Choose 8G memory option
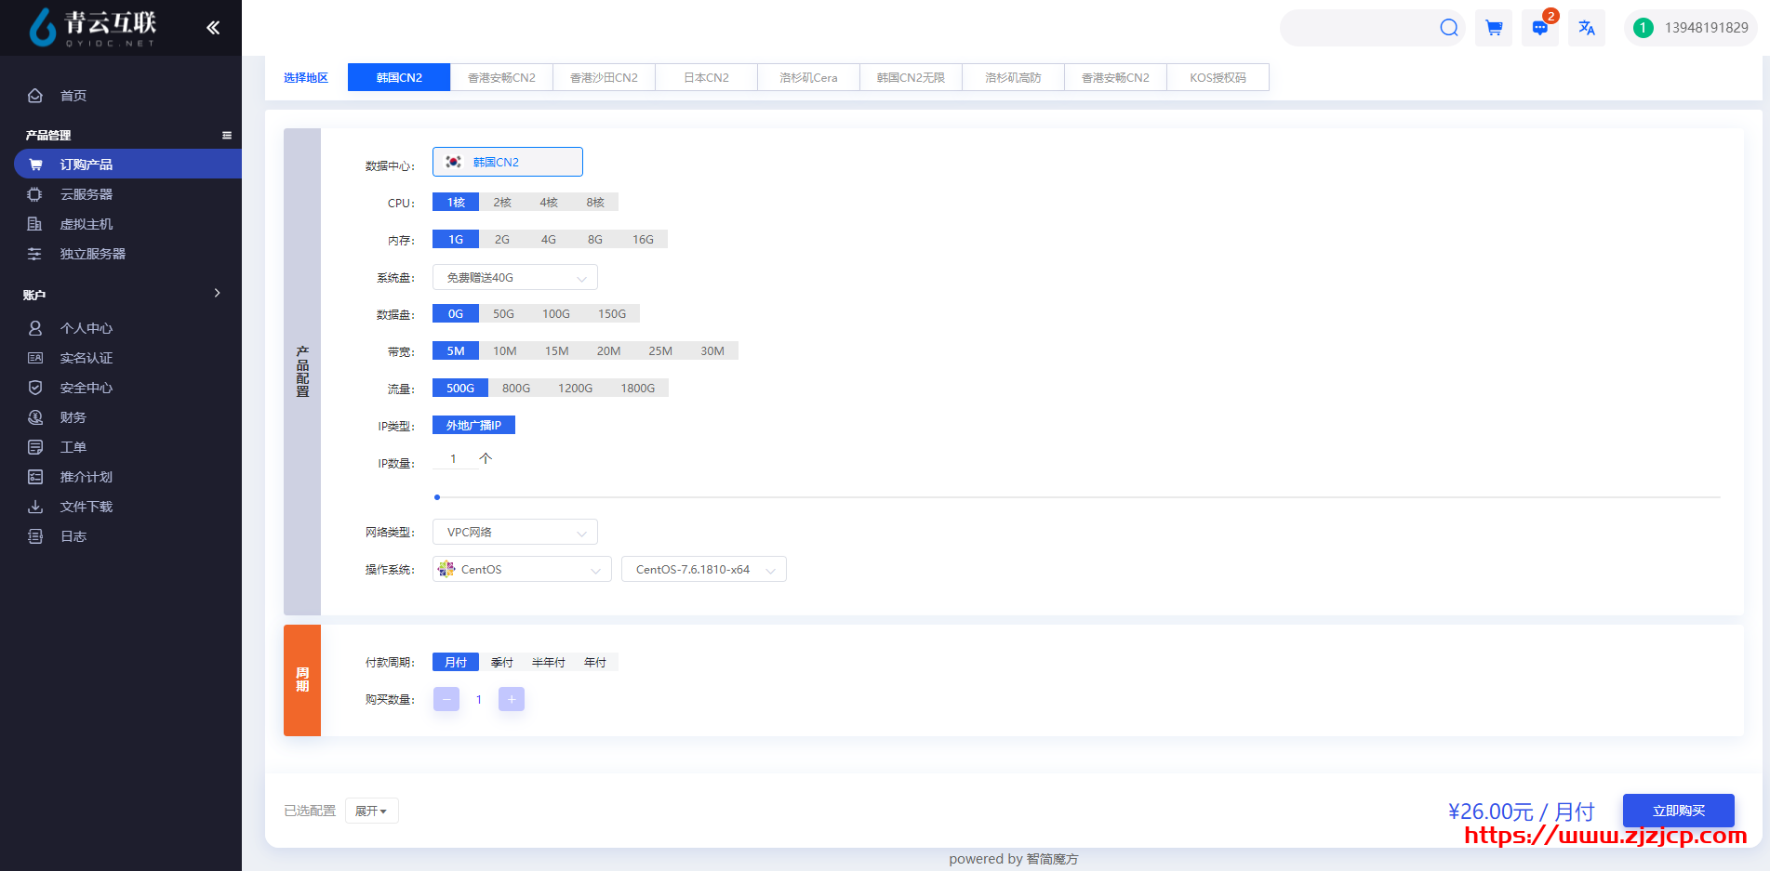 point(595,240)
